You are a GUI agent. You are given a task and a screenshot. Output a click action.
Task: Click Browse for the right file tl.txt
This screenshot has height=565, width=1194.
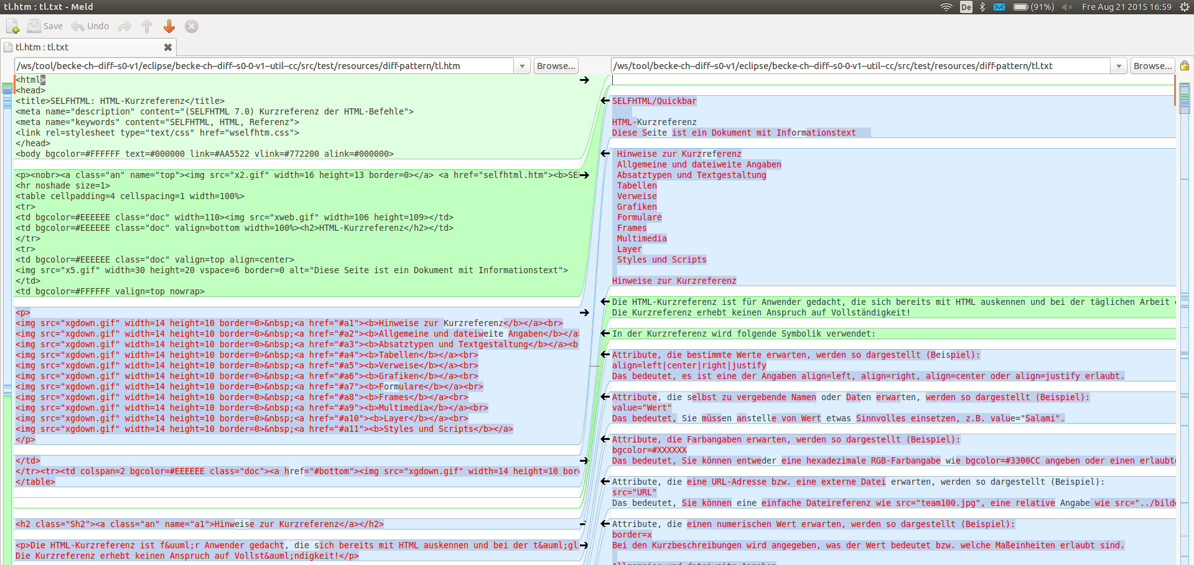(x=1152, y=66)
